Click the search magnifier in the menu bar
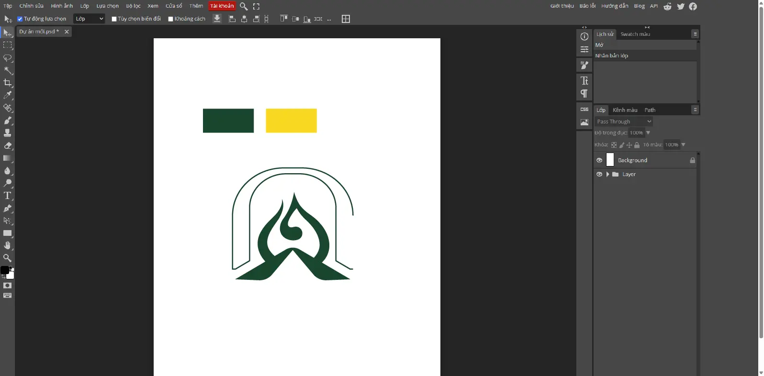 [244, 6]
